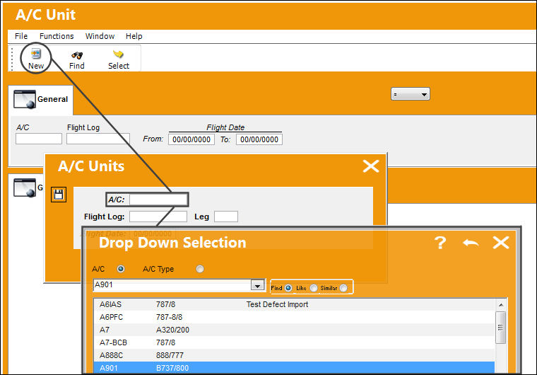Image resolution: width=537 pixels, height=375 pixels.
Task: Open the '=' operator dropdown
Action: click(x=411, y=94)
